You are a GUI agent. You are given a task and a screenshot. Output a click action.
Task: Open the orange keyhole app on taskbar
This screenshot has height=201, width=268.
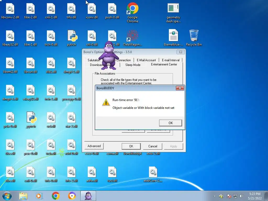click(x=72, y=196)
